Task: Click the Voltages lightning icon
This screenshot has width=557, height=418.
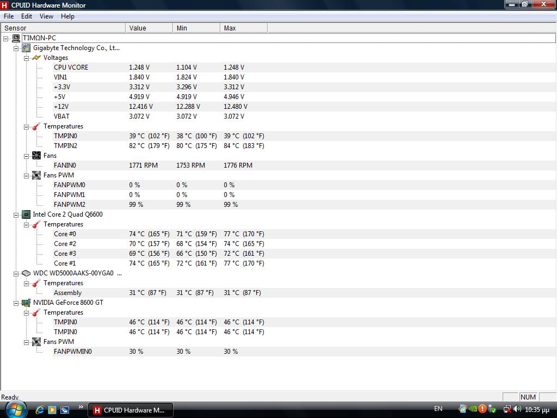Action: 36,58
